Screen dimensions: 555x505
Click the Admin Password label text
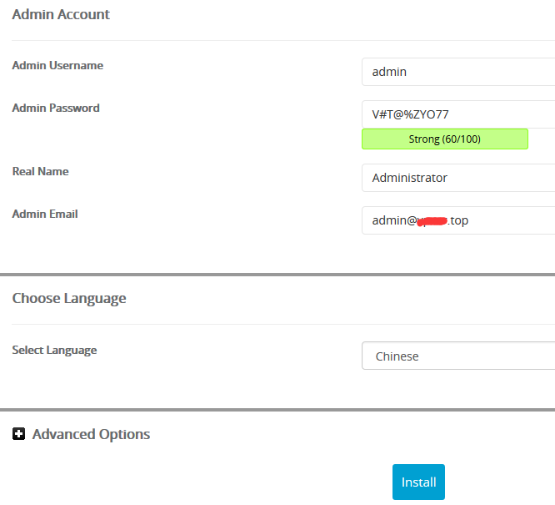56,108
